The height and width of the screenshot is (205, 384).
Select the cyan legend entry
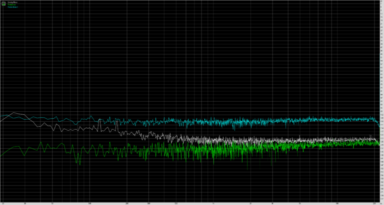[12, 7]
